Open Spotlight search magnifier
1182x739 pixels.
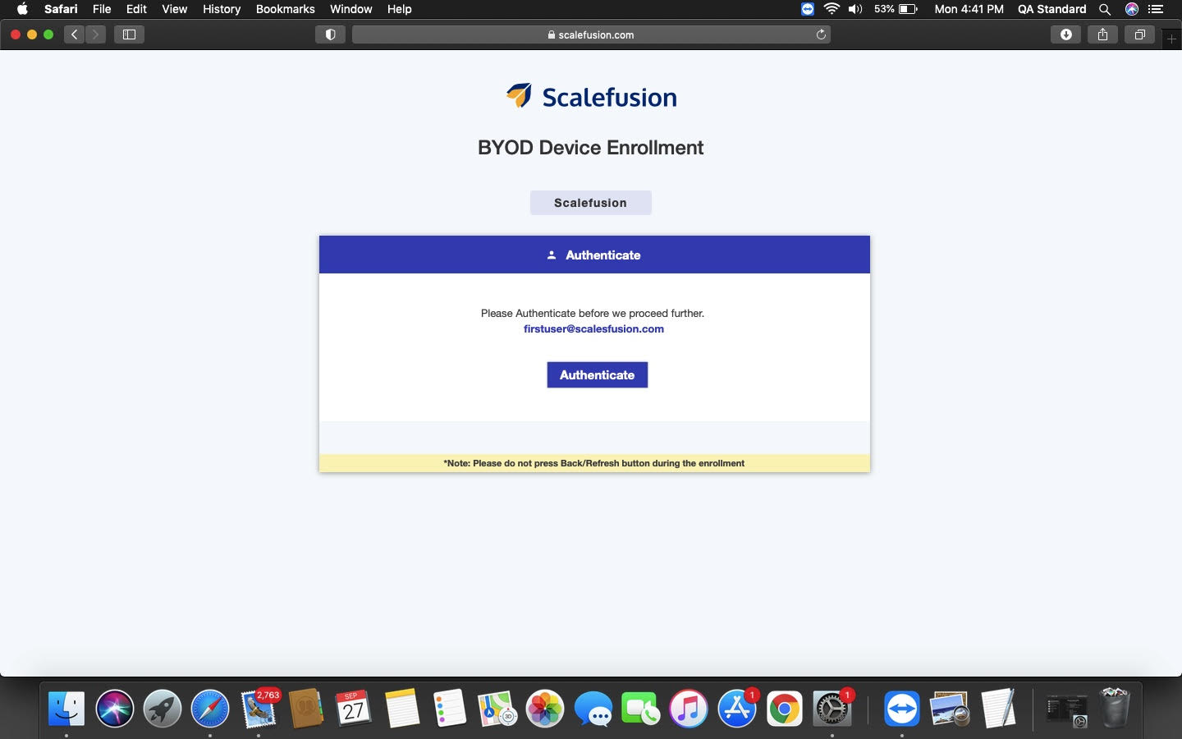1105,9
